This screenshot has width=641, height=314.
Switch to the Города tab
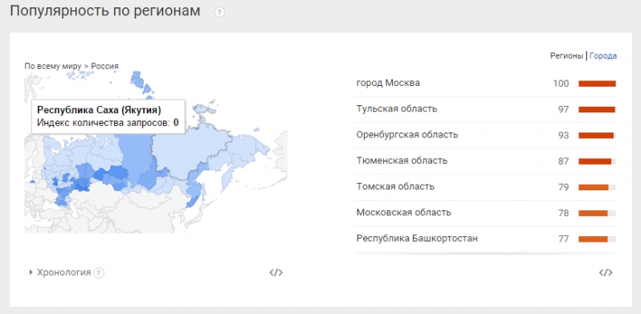(603, 56)
